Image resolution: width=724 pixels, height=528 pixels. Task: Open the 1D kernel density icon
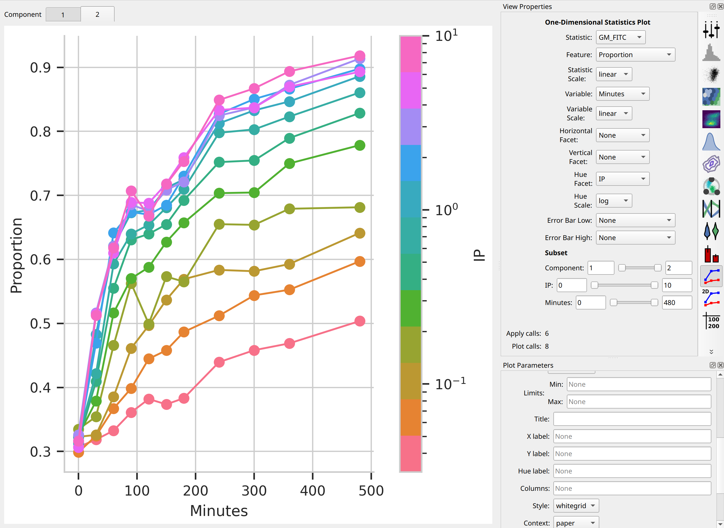[x=711, y=142]
